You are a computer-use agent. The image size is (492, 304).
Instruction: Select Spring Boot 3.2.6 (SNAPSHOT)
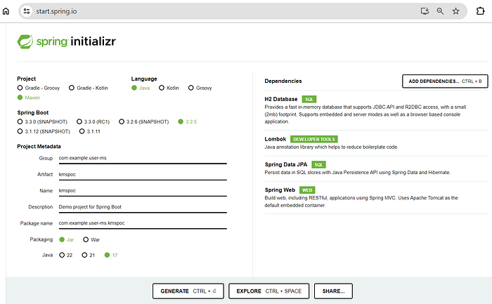pos(143,121)
